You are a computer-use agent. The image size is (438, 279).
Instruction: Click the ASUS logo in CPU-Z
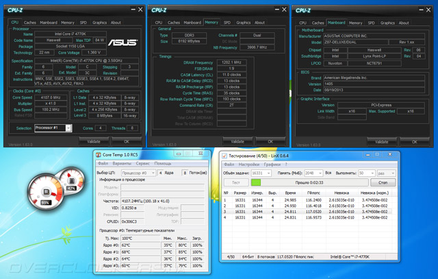pos(123,43)
